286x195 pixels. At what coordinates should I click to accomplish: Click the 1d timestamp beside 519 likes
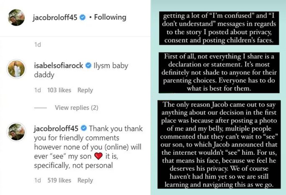click(x=37, y=180)
